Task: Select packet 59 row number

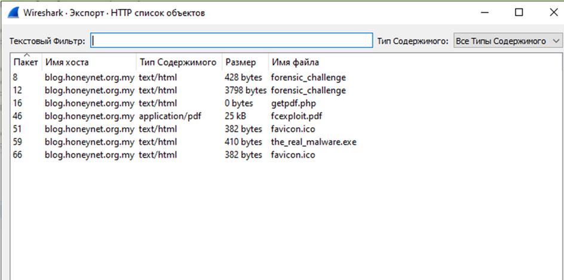Action: [x=17, y=142]
